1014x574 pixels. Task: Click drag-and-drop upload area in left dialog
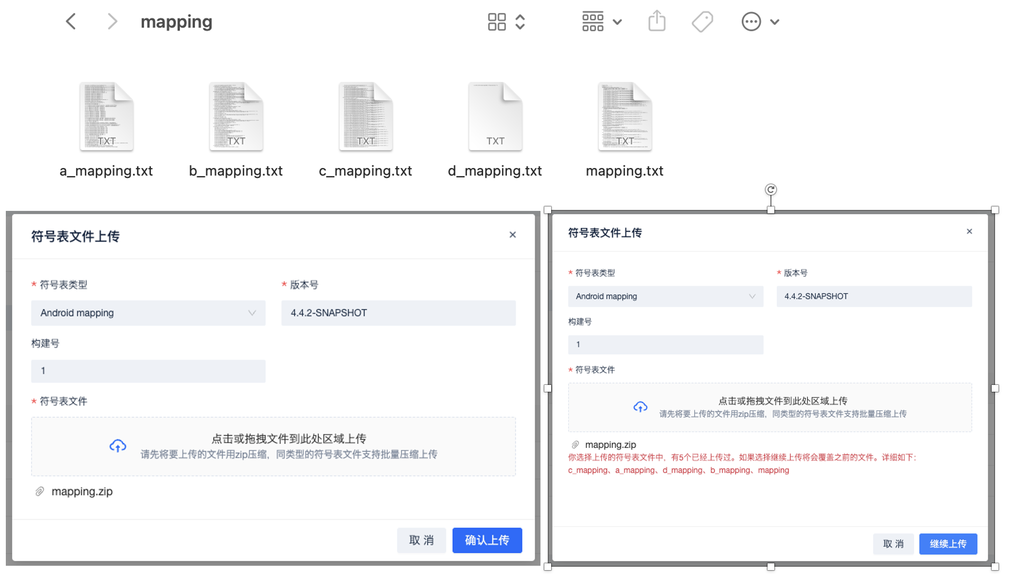tap(273, 446)
